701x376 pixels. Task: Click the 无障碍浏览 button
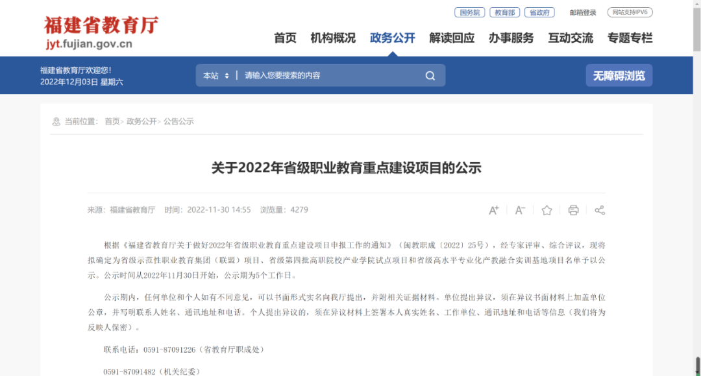pyautogui.click(x=619, y=75)
